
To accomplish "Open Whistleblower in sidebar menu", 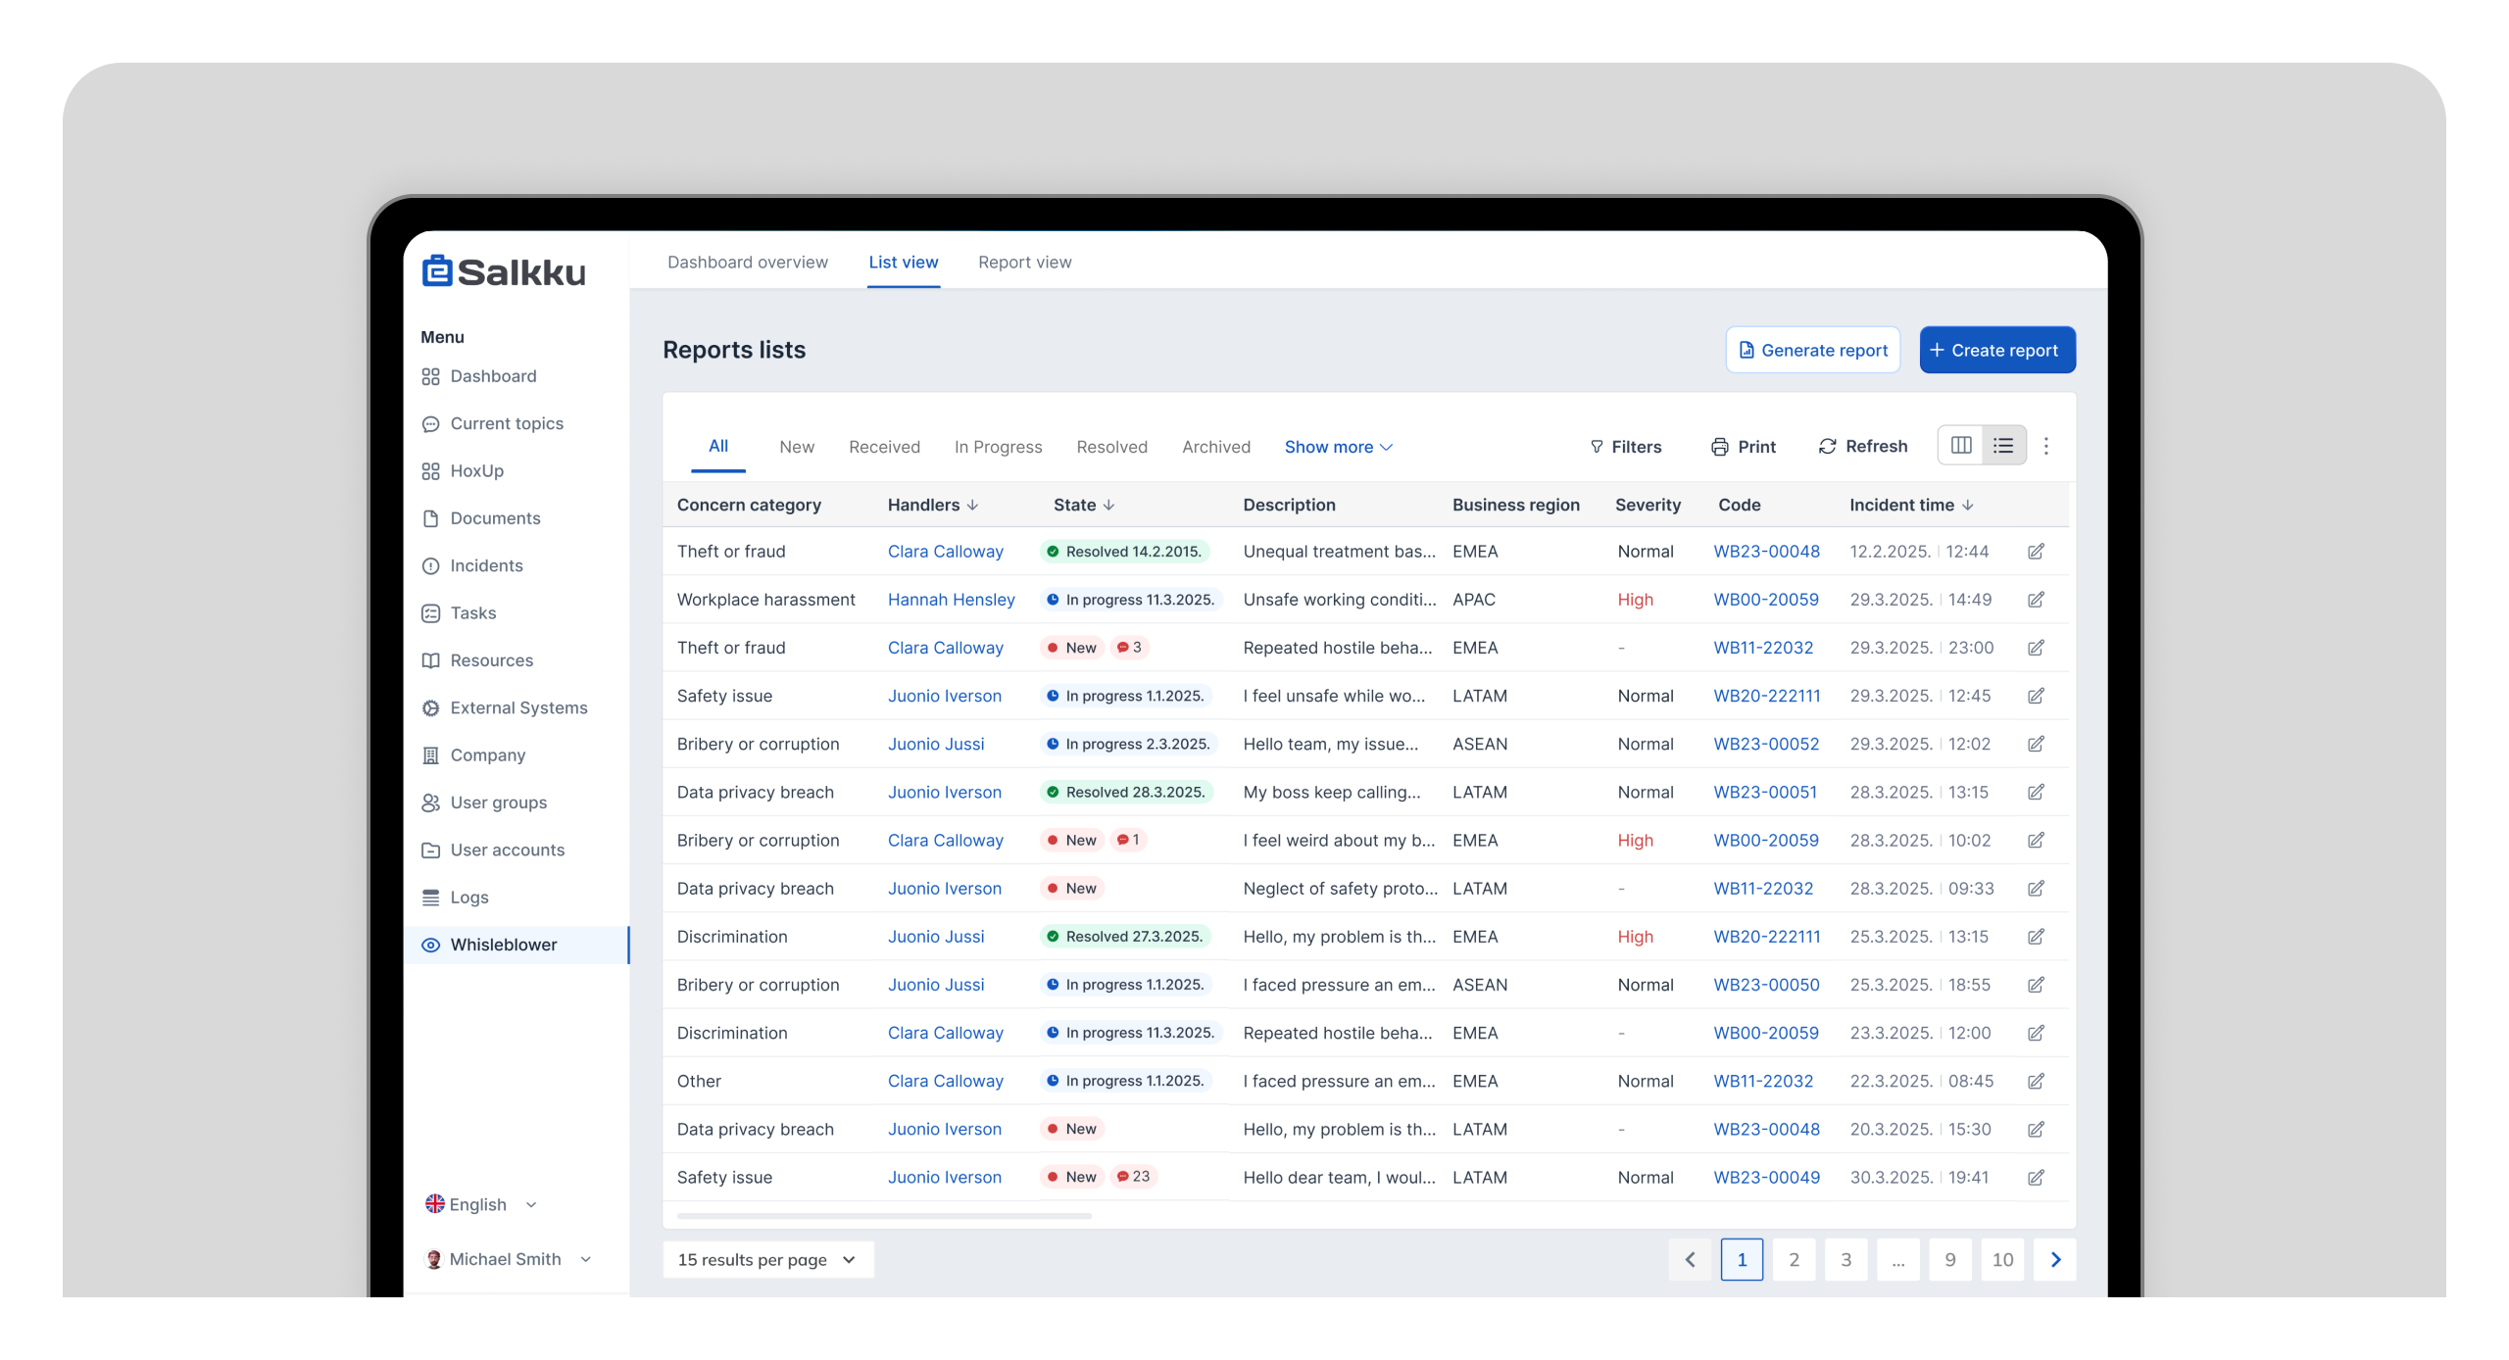I will pos(503,945).
